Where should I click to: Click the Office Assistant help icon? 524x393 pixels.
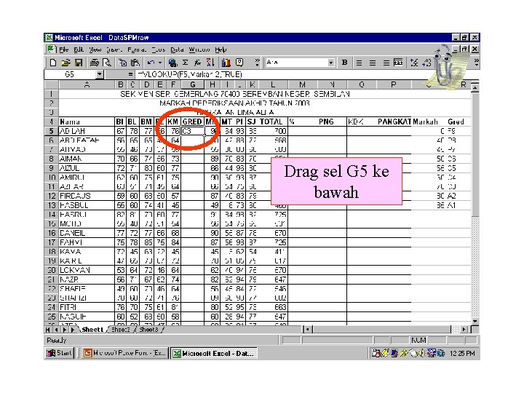[239, 63]
